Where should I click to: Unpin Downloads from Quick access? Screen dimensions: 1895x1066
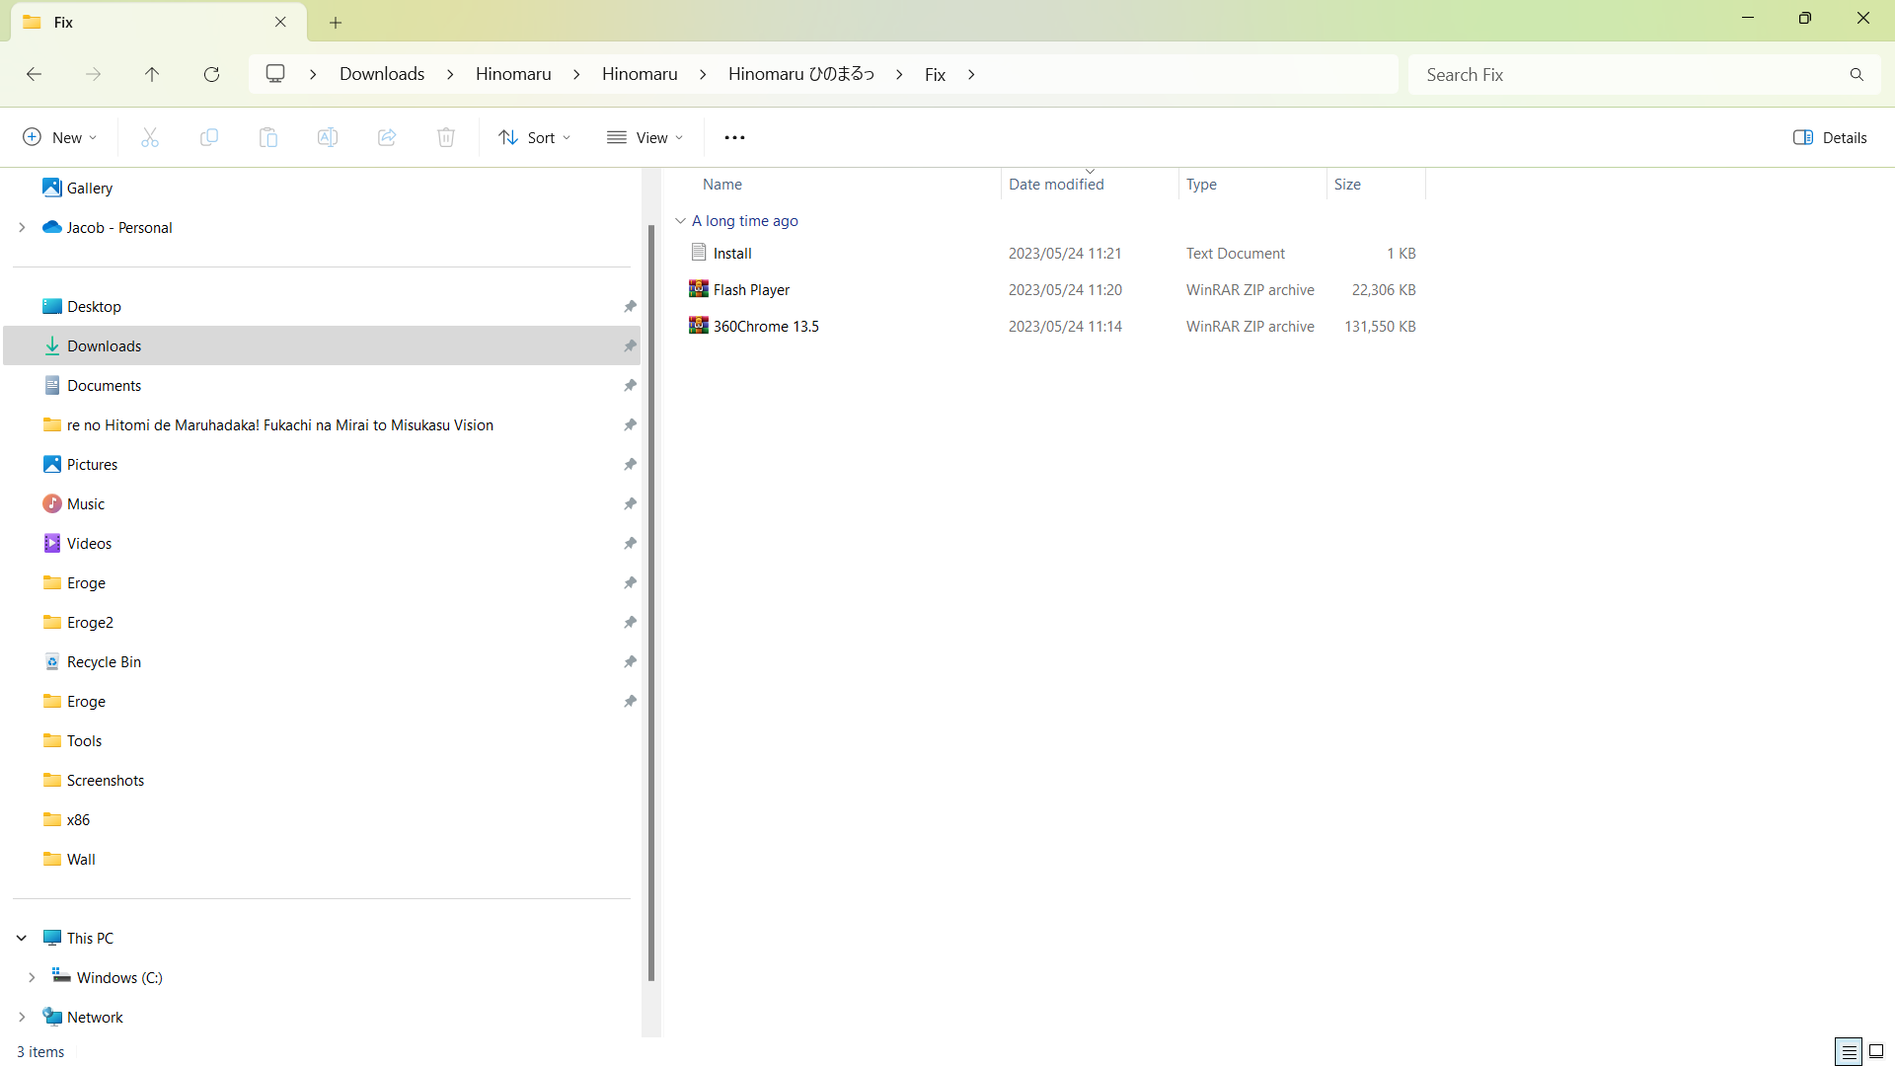click(630, 346)
